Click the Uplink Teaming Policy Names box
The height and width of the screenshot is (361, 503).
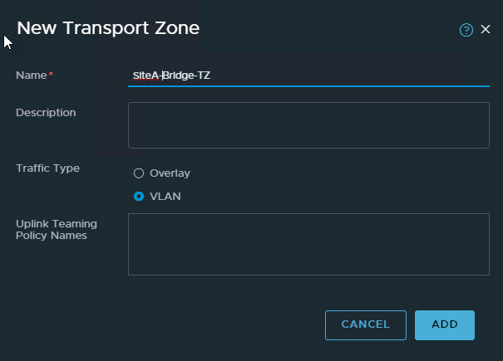click(308, 244)
